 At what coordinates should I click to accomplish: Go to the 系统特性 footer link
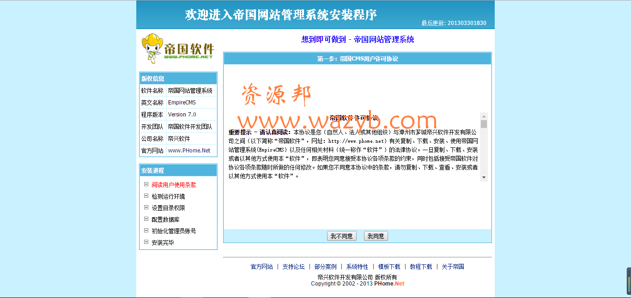coord(358,267)
